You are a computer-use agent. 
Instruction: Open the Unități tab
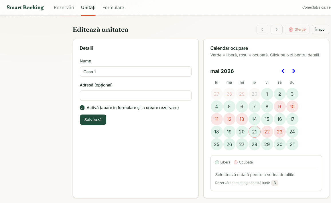(88, 8)
